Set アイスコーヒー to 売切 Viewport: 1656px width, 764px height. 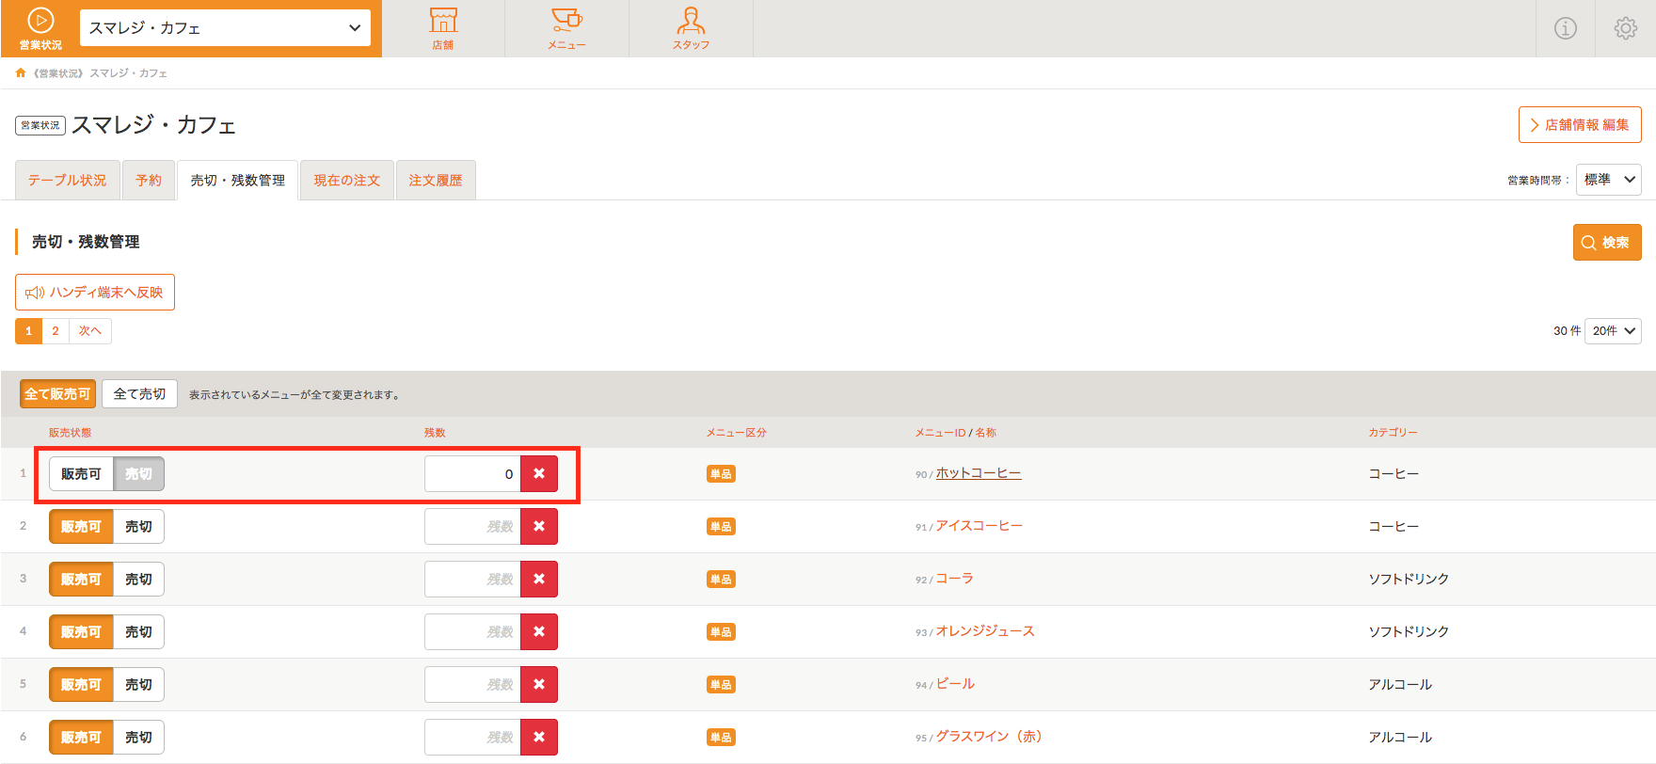point(138,526)
